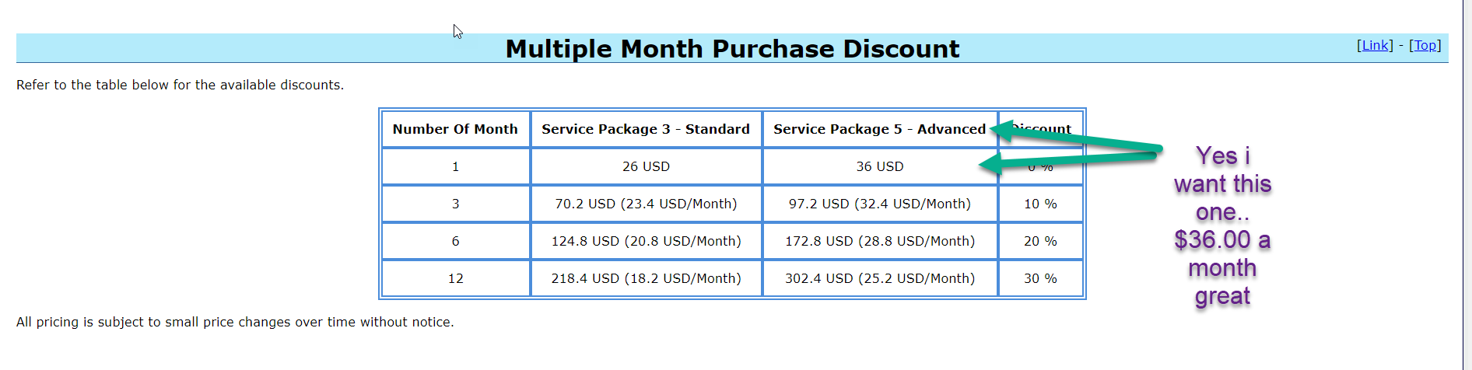Select the 26 USD price cell
Viewport: 1472px width, 370px height.
coord(646,166)
